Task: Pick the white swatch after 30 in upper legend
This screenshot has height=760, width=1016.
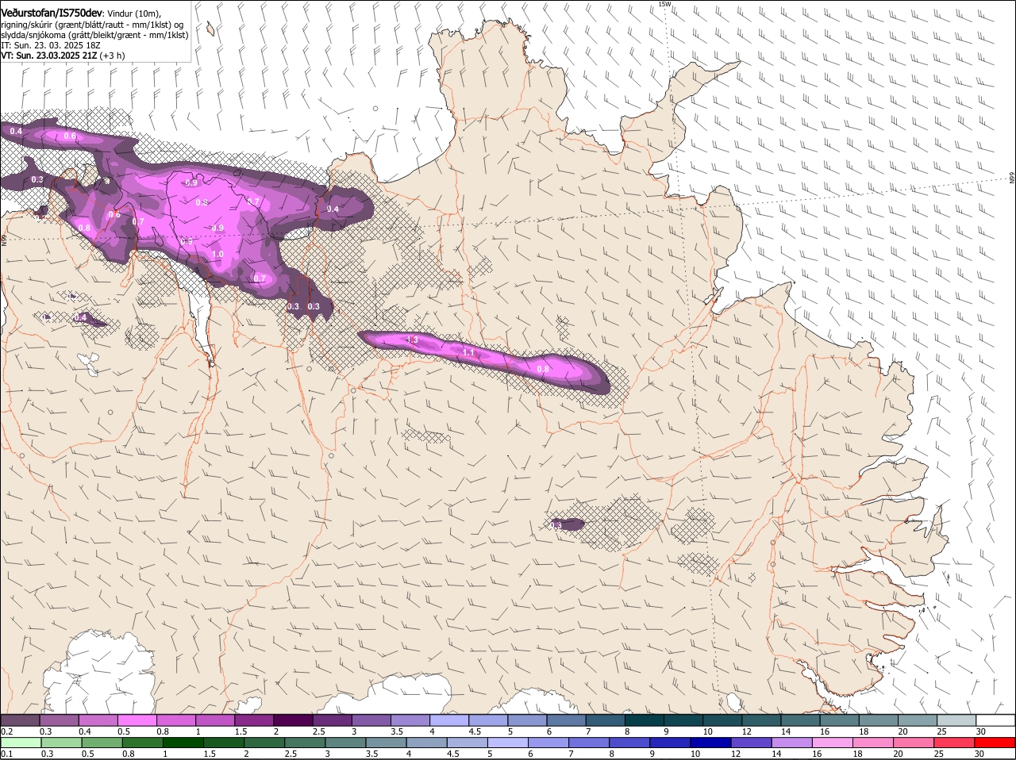Action: [x=995, y=720]
